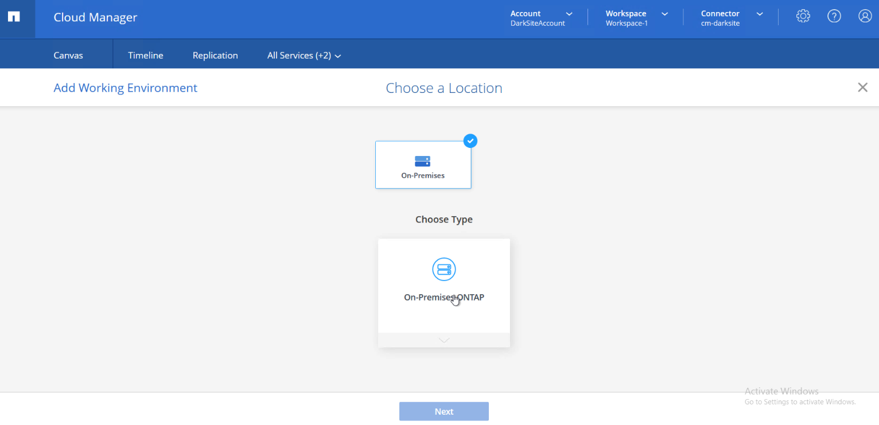Click the NetApp logo icon
879x425 pixels.
14,17
